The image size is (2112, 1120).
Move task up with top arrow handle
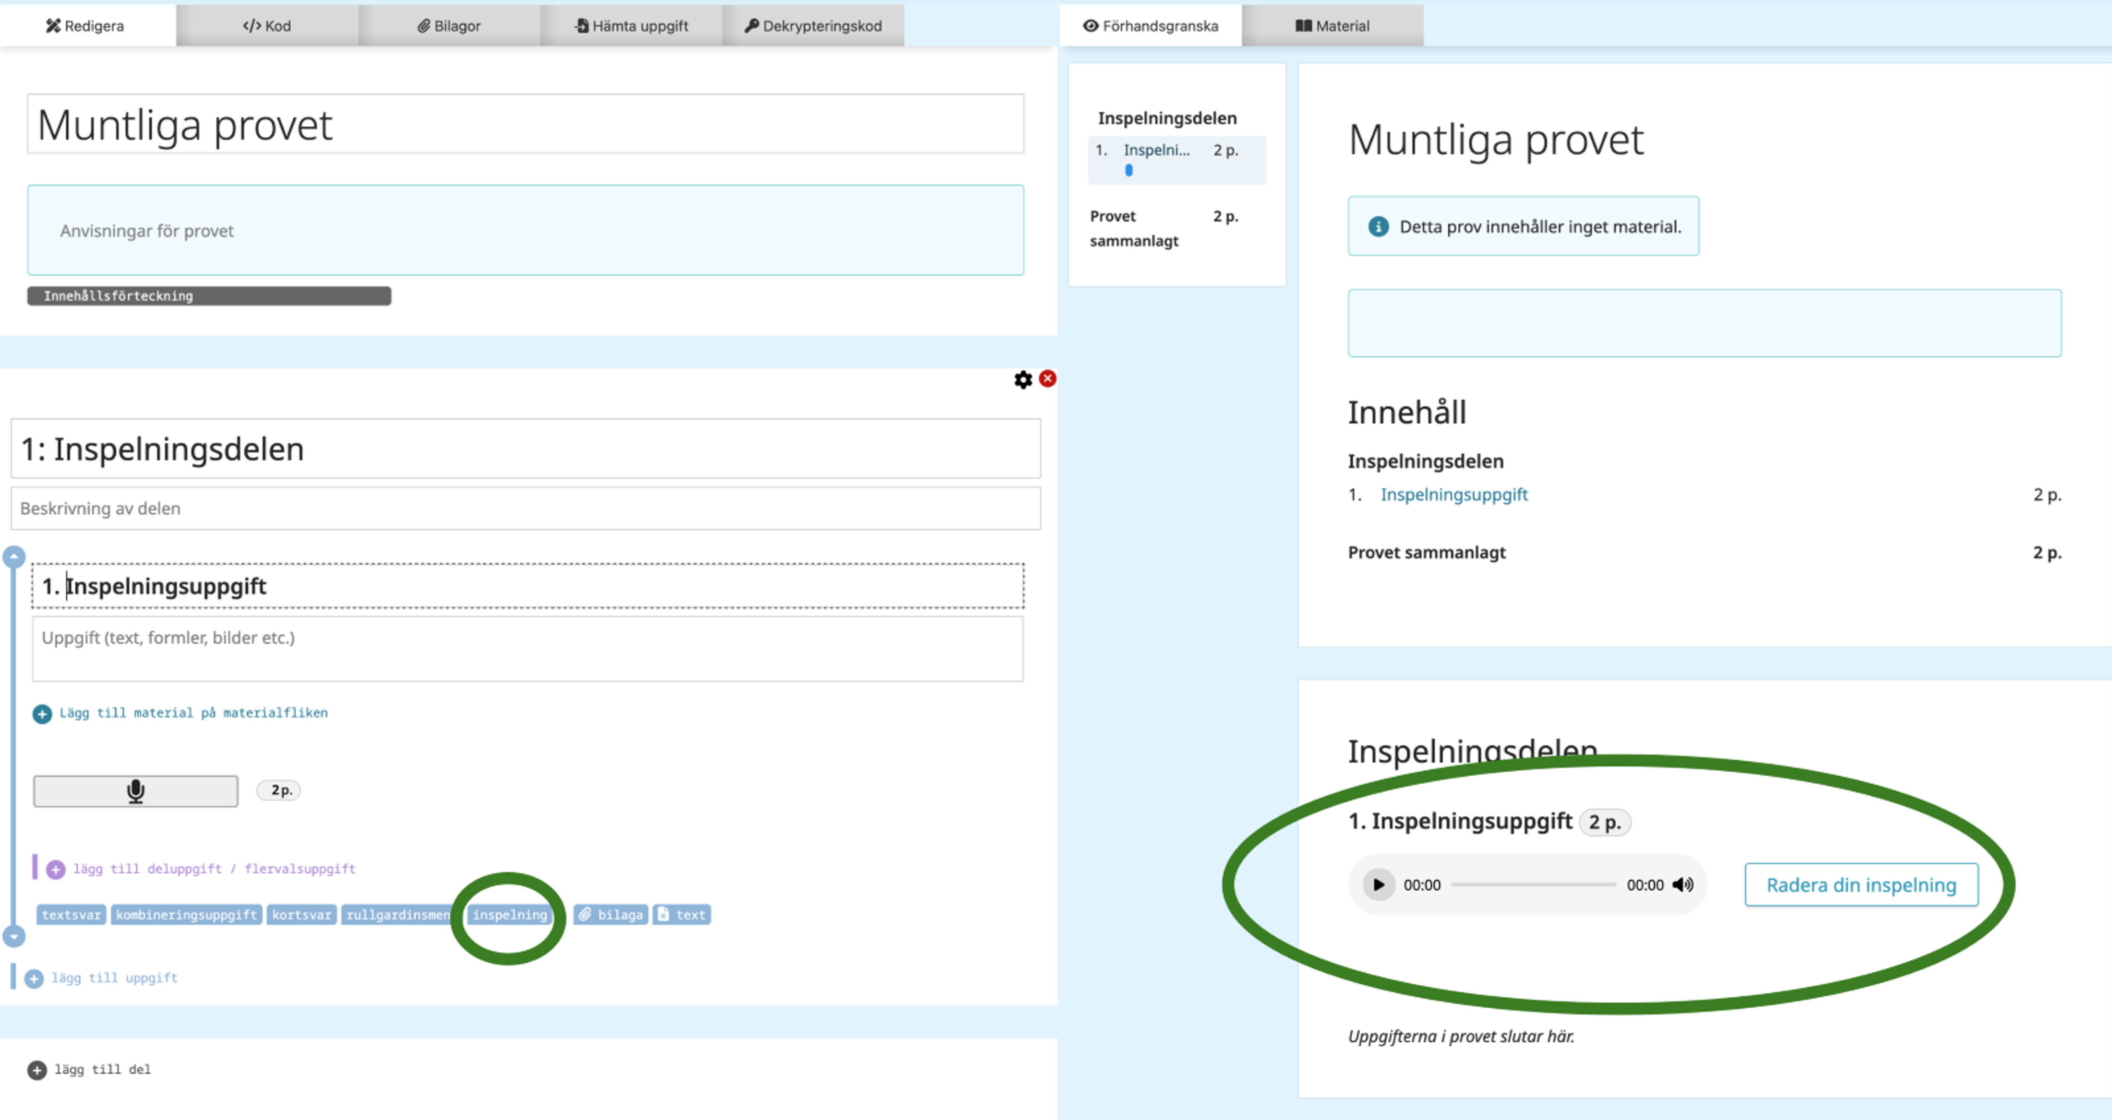pyautogui.click(x=14, y=557)
